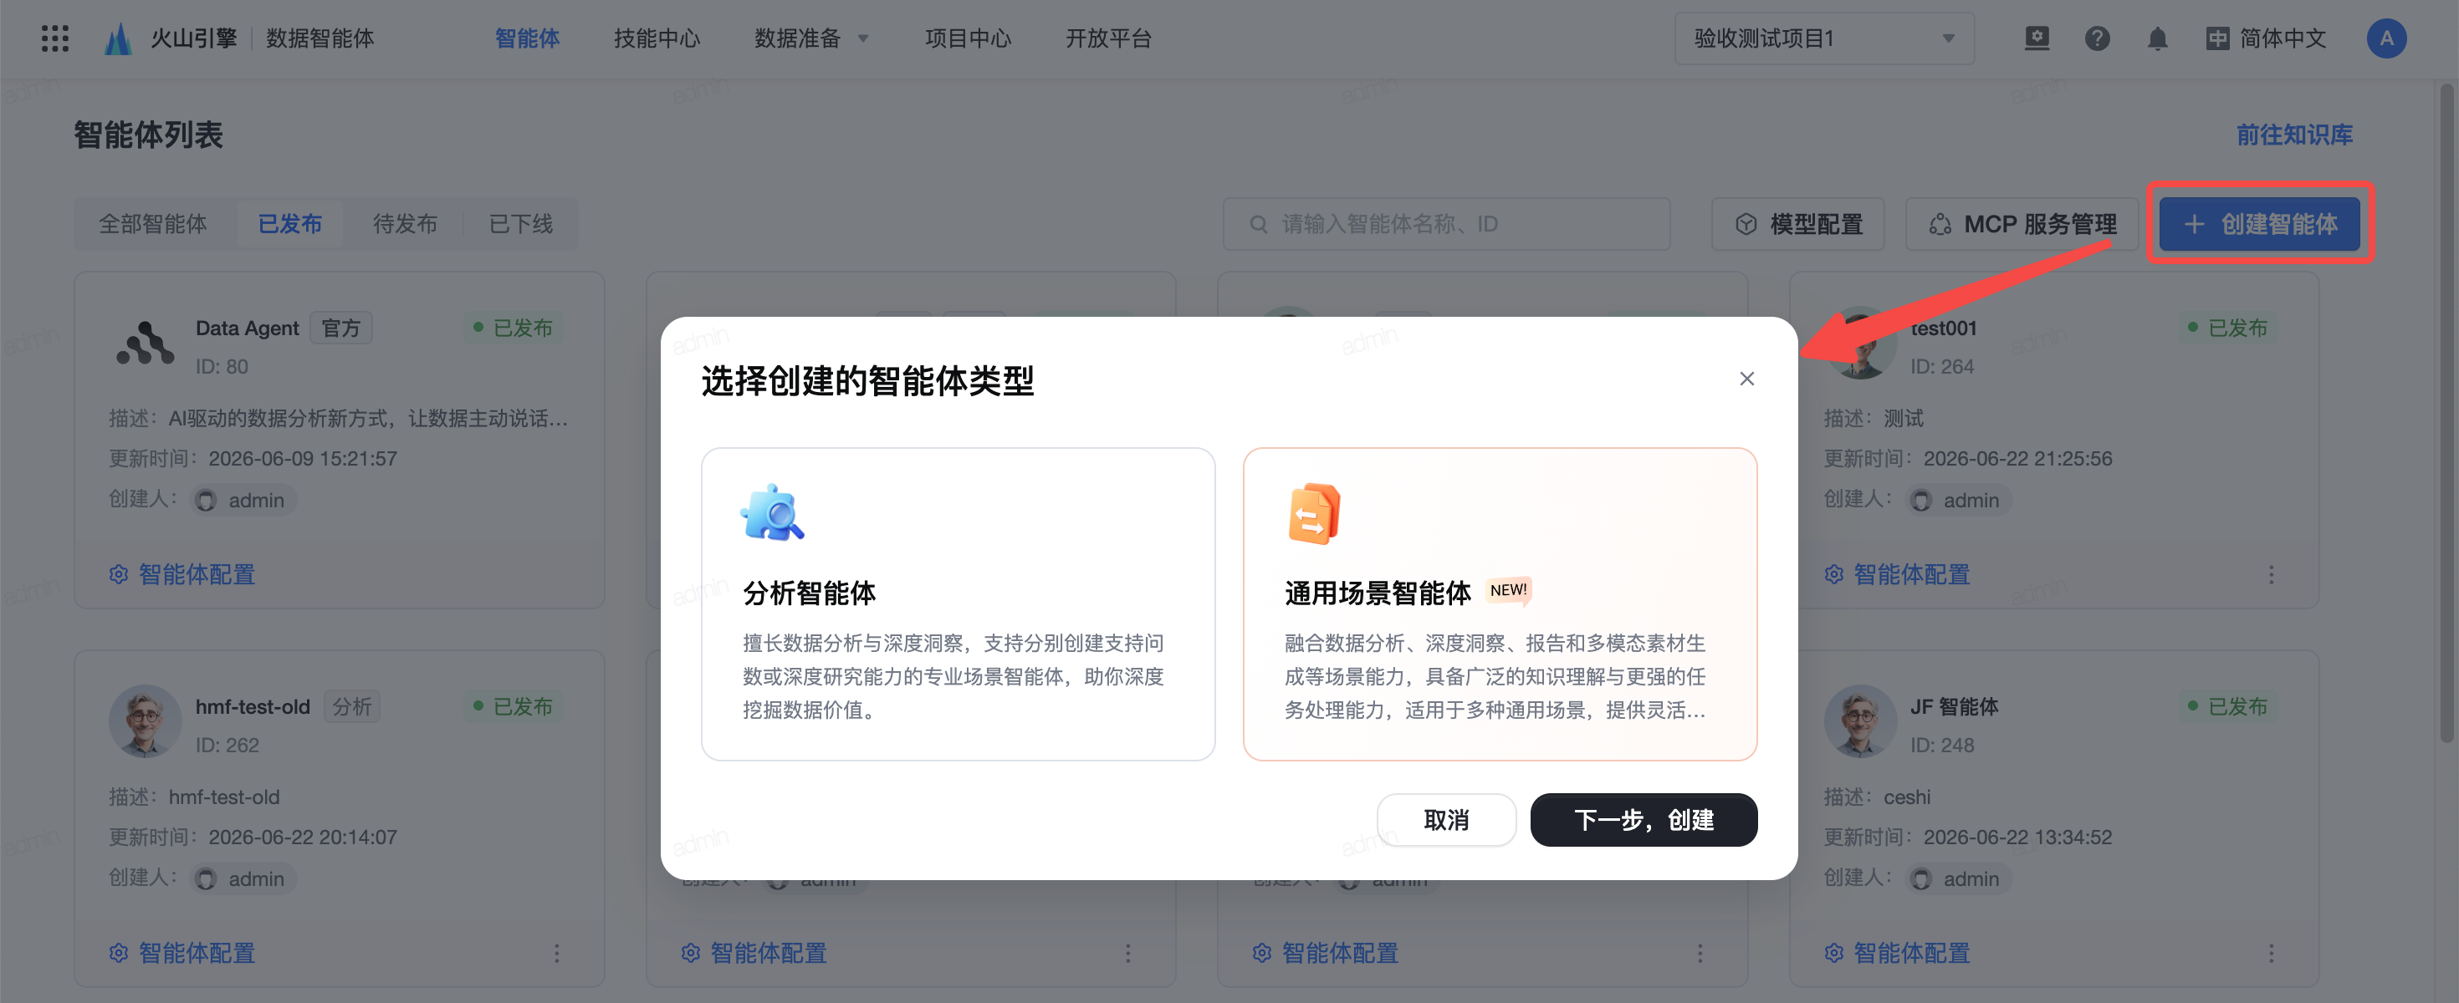Click the blue analysis puzzle icon
The width and height of the screenshot is (2459, 1003).
pyautogui.click(x=772, y=512)
